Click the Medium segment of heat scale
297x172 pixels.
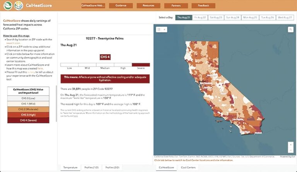pos(105,65)
